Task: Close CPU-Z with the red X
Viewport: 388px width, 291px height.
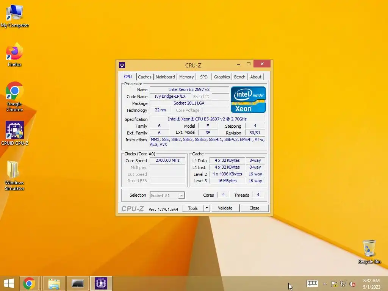Action: point(262,64)
